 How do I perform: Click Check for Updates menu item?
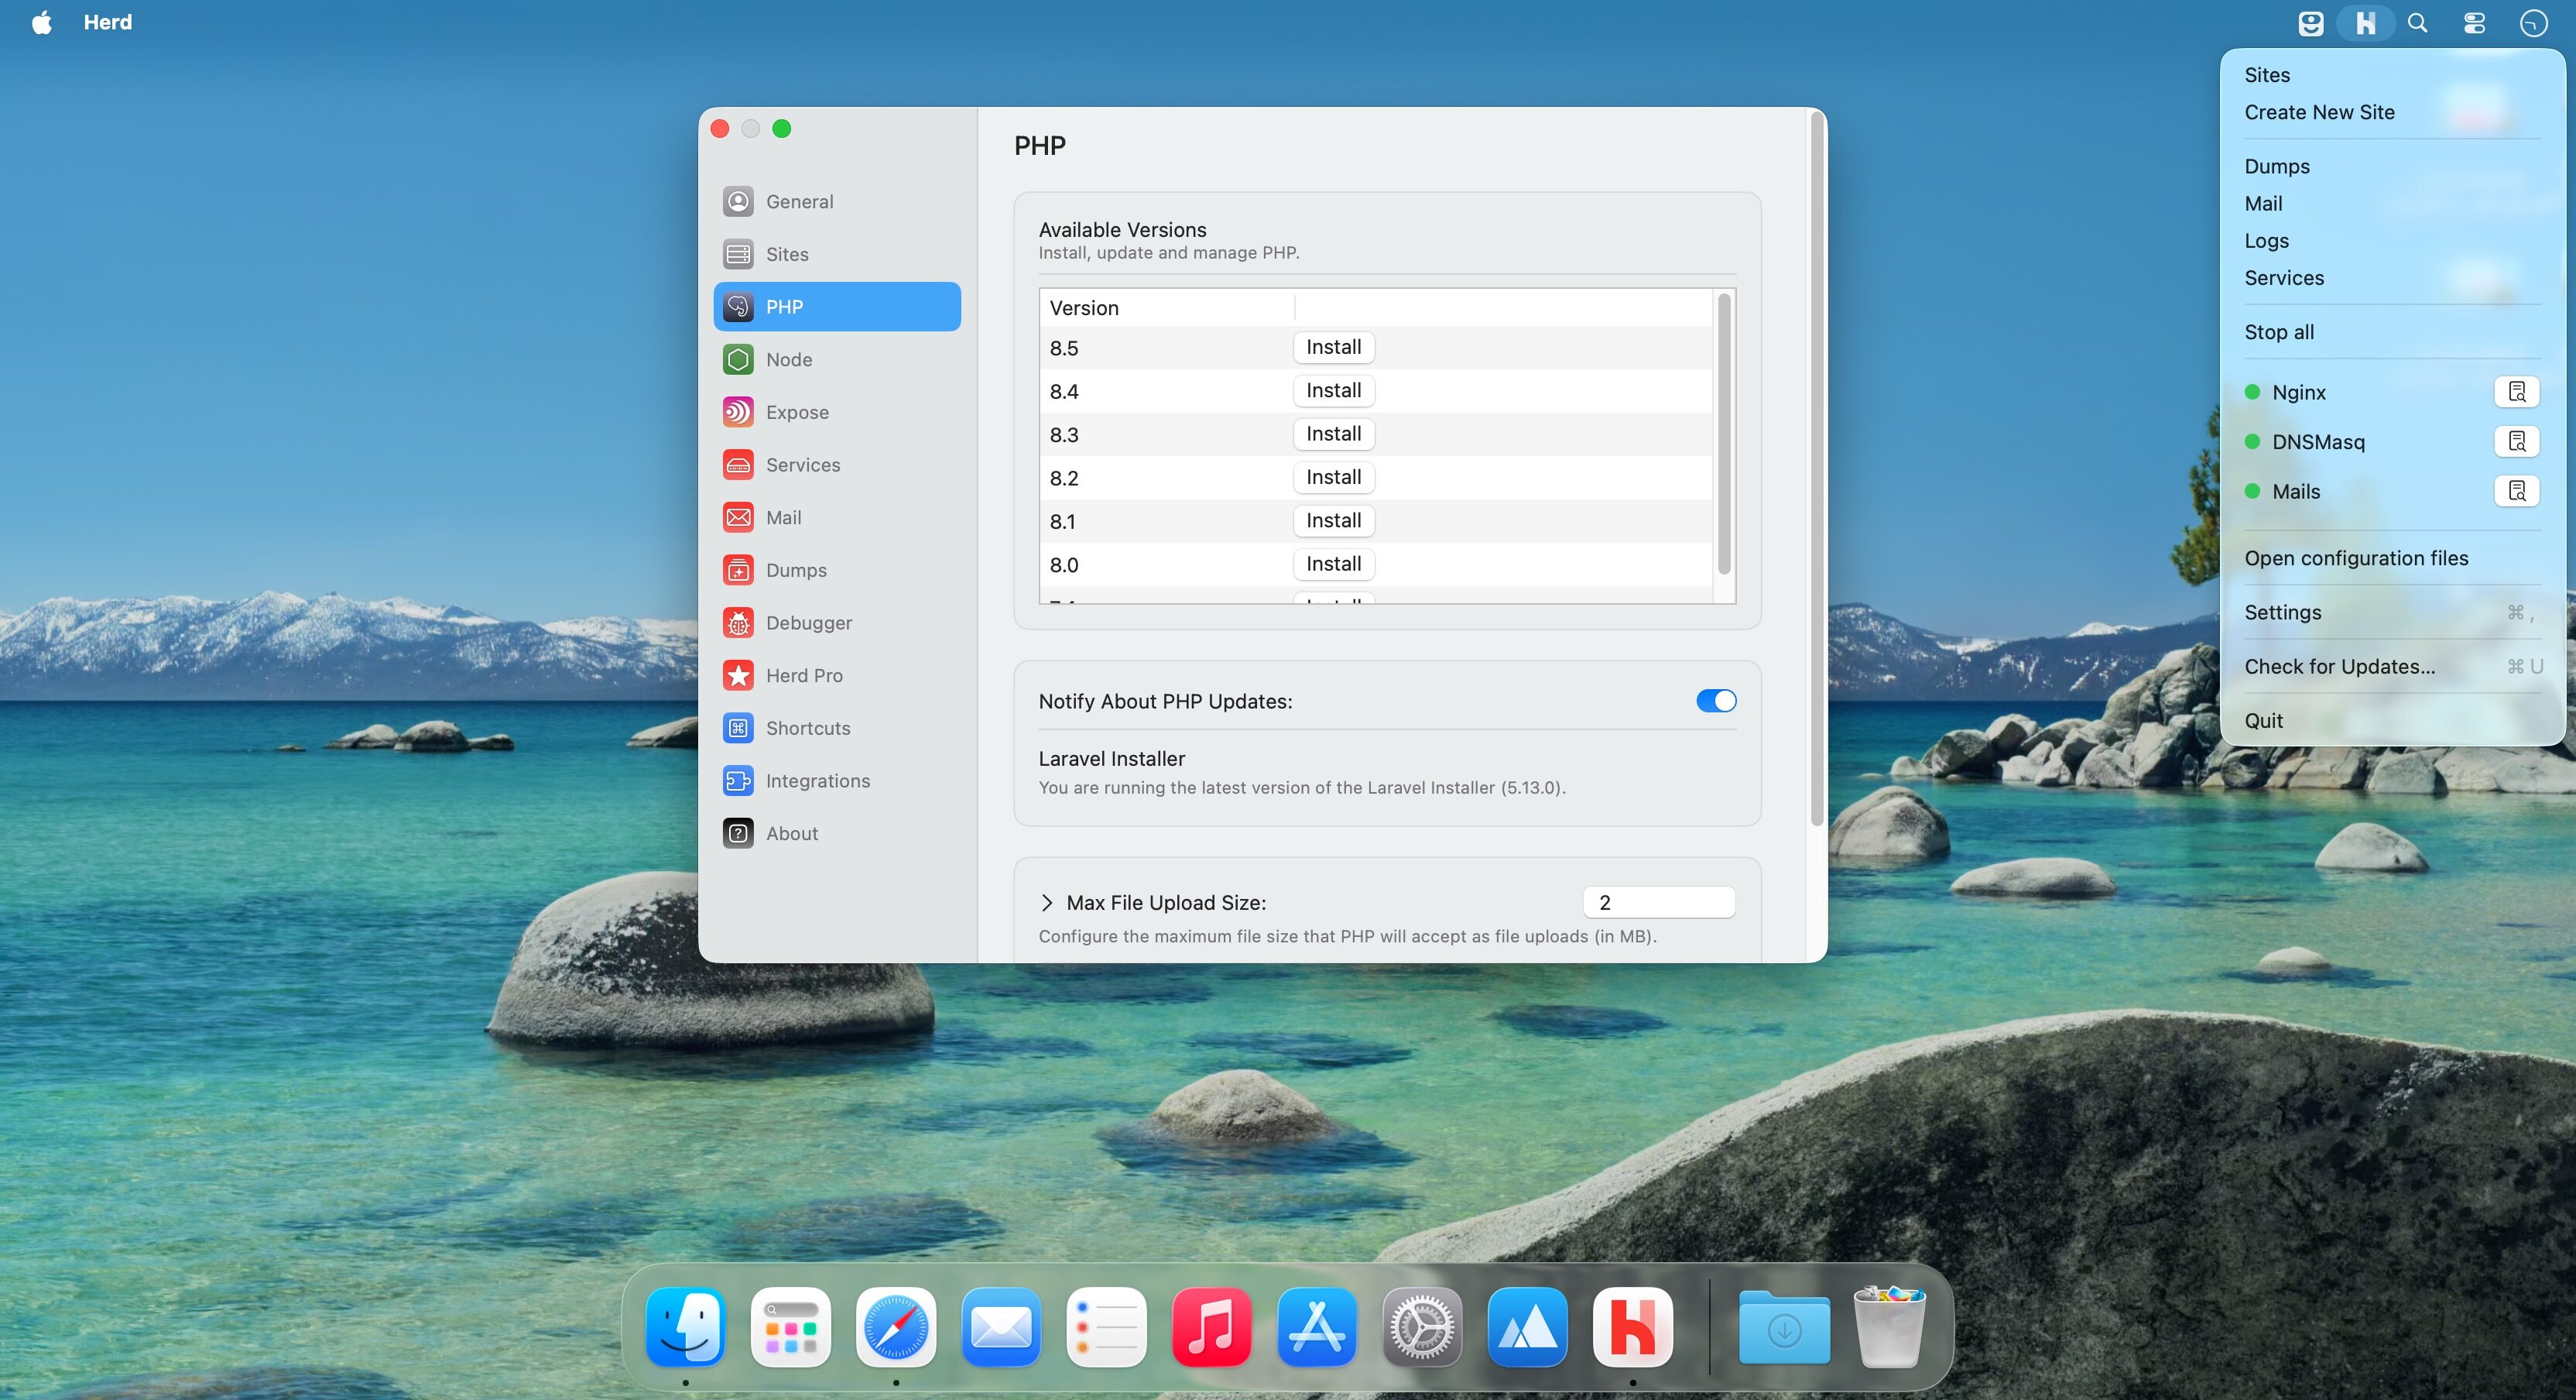[x=2339, y=667]
